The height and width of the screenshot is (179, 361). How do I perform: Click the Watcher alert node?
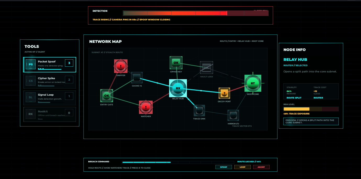coord(146,107)
